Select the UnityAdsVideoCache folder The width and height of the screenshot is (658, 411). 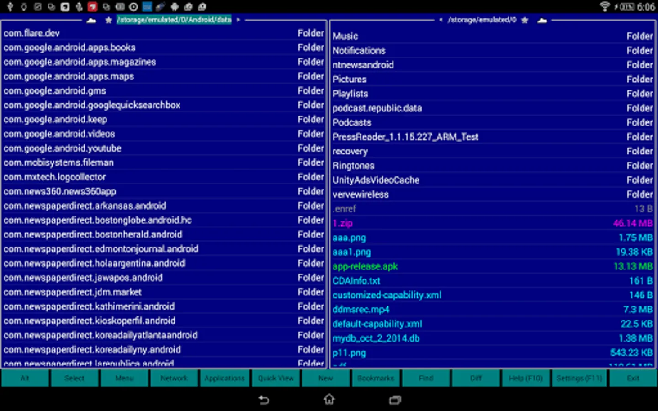[x=493, y=180]
